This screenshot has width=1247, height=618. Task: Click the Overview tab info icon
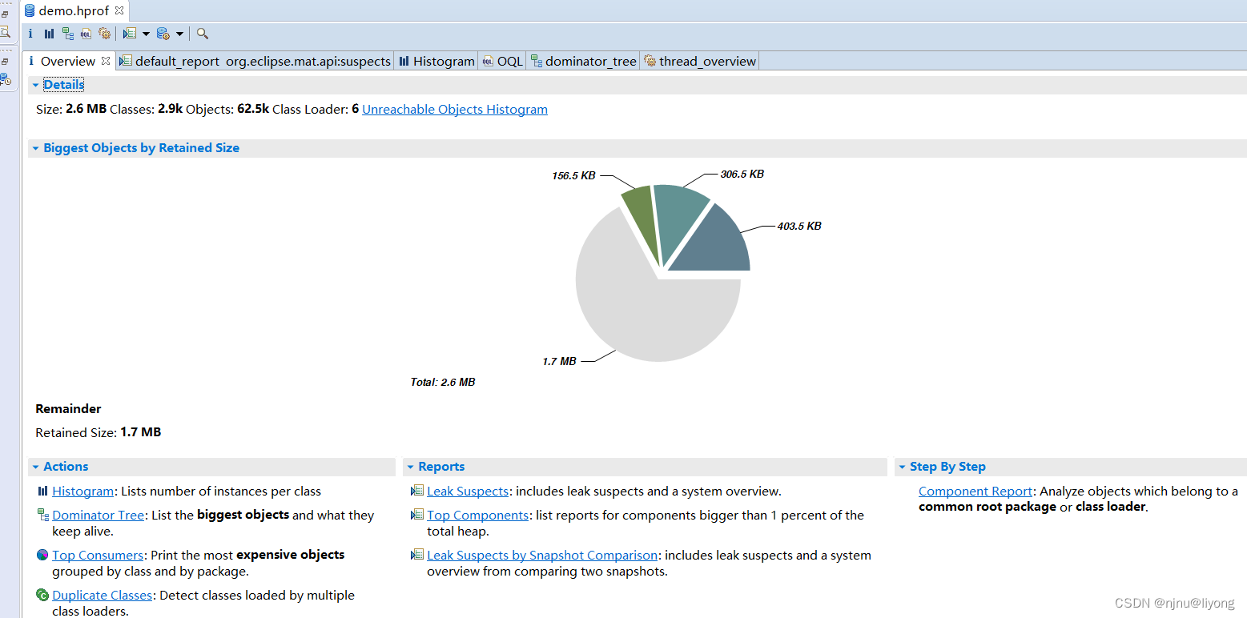pyautogui.click(x=31, y=61)
